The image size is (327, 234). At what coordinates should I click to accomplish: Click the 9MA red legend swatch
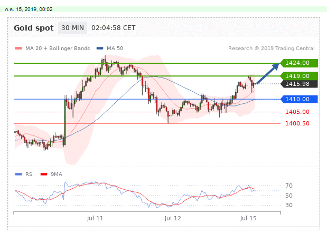[x=44, y=174]
